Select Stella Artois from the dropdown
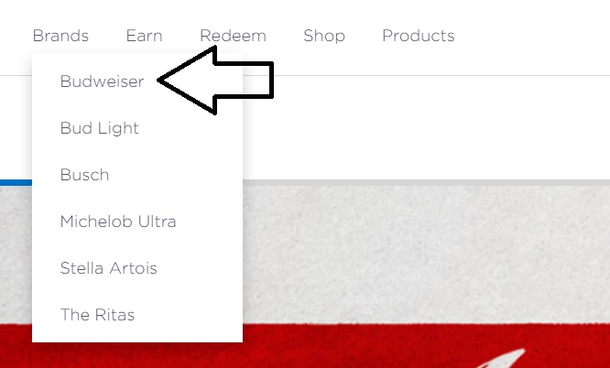Screen dimensions: 610x368 pyautogui.click(x=109, y=268)
